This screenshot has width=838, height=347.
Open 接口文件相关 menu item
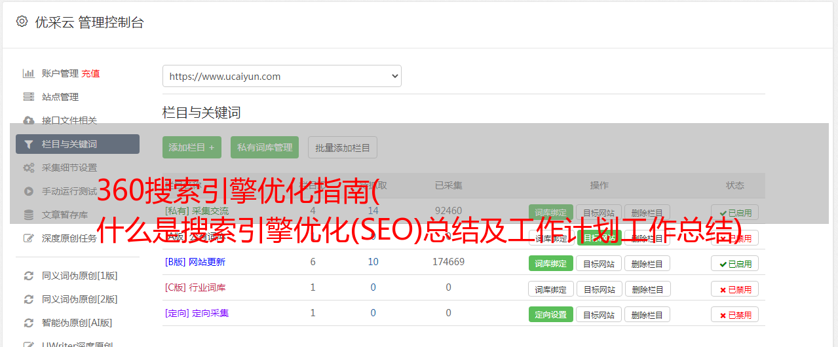click(x=69, y=120)
